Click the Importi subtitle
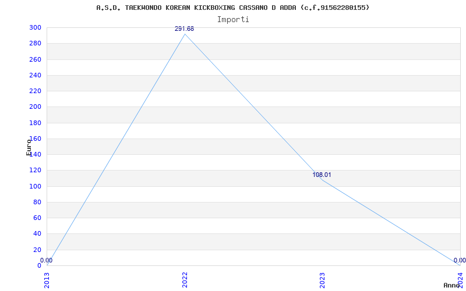The width and height of the screenshot is (466, 291). tap(232, 20)
